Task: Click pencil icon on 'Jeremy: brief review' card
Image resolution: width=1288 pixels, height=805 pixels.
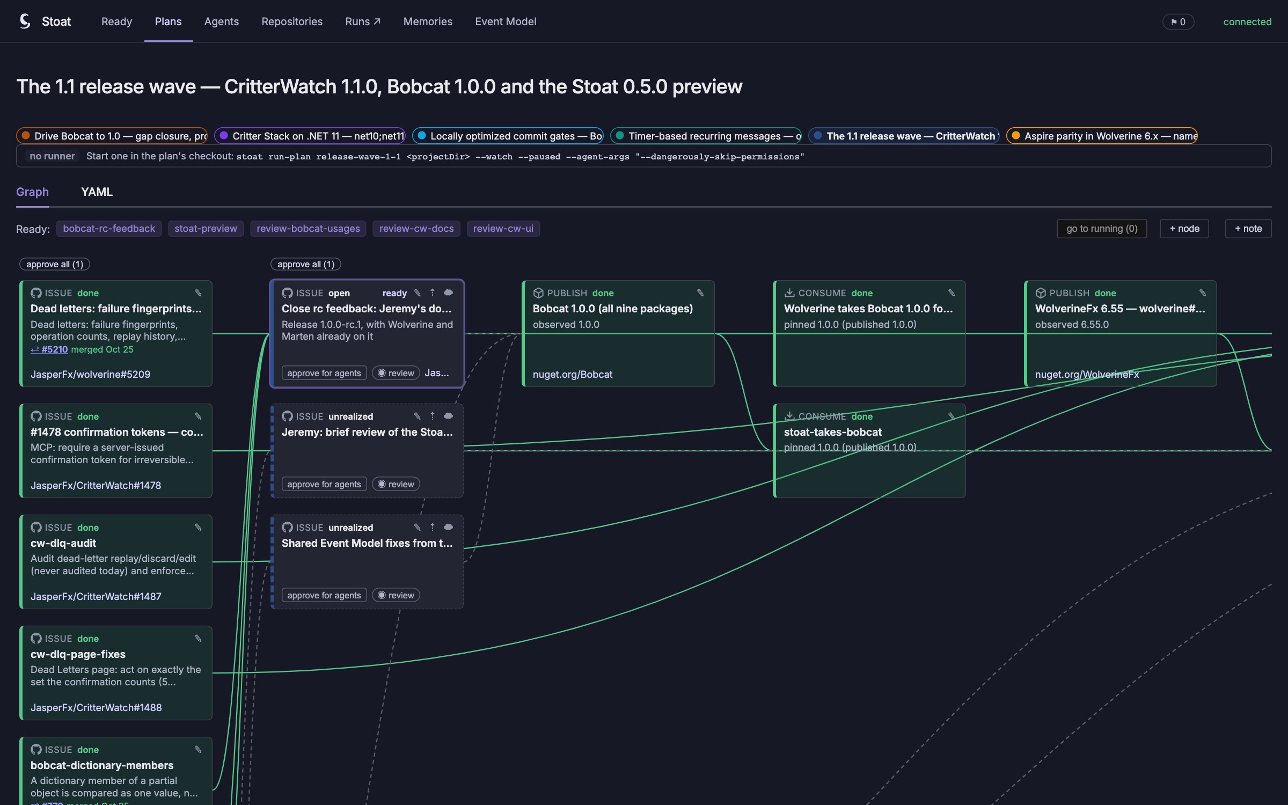Action: coord(418,416)
